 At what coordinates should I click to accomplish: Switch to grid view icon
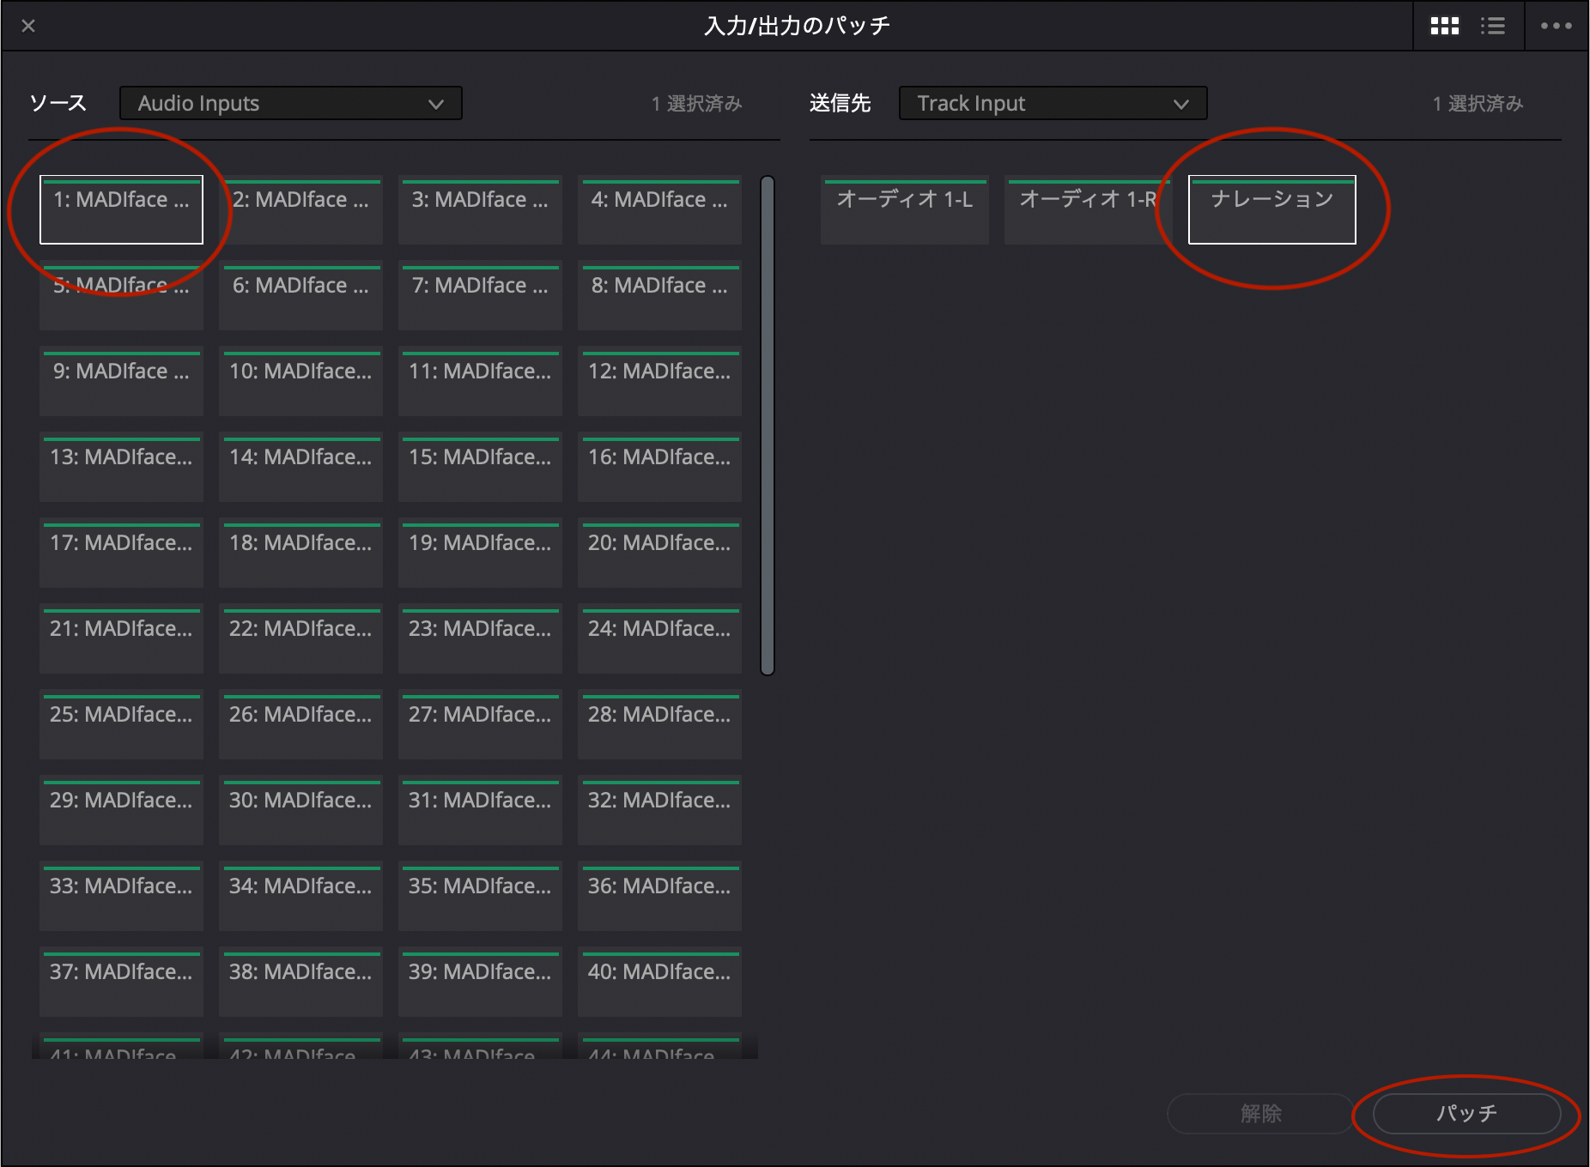pyautogui.click(x=1444, y=26)
